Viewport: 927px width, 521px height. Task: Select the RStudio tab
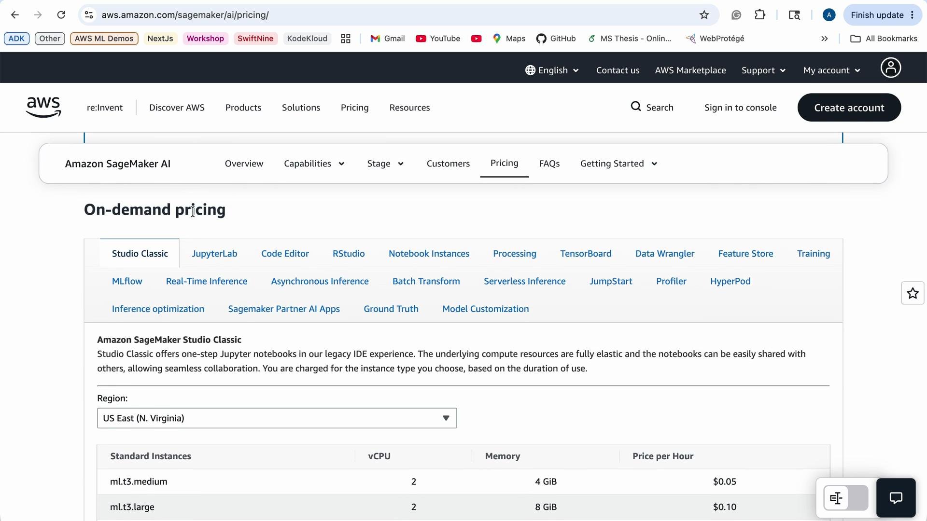coord(349,254)
